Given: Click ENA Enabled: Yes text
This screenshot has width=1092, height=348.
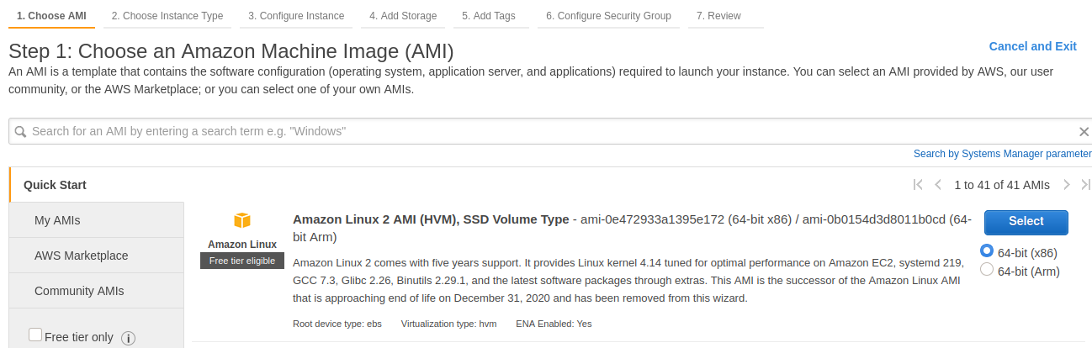Looking at the screenshot, I should 554,324.
